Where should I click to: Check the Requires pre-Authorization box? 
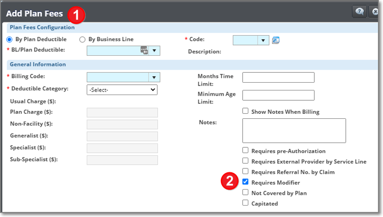(246, 150)
